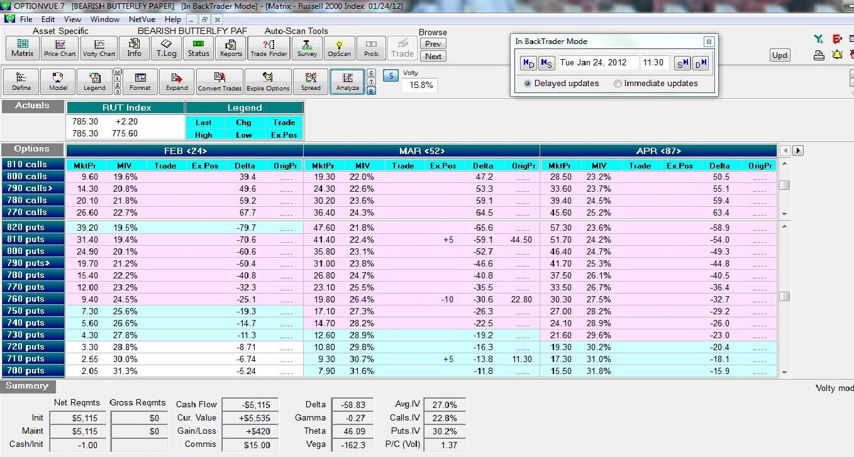
Task: Open the T.Log trade log
Action: pos(167,48)
